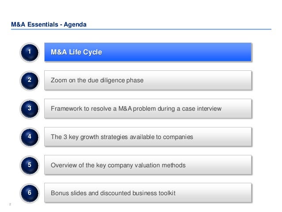Viewport: 282px width, 212px height.
Task: Select the Framework to resolve M&A problem bar
Action: pos(148,109)
